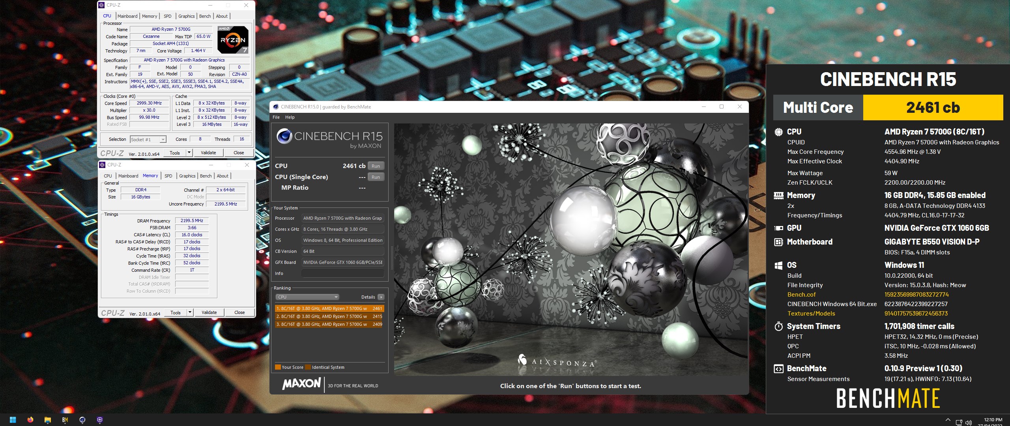
Task: Click CPU-Z app icon in top window title bar
Action: click(x=102, y=5)
